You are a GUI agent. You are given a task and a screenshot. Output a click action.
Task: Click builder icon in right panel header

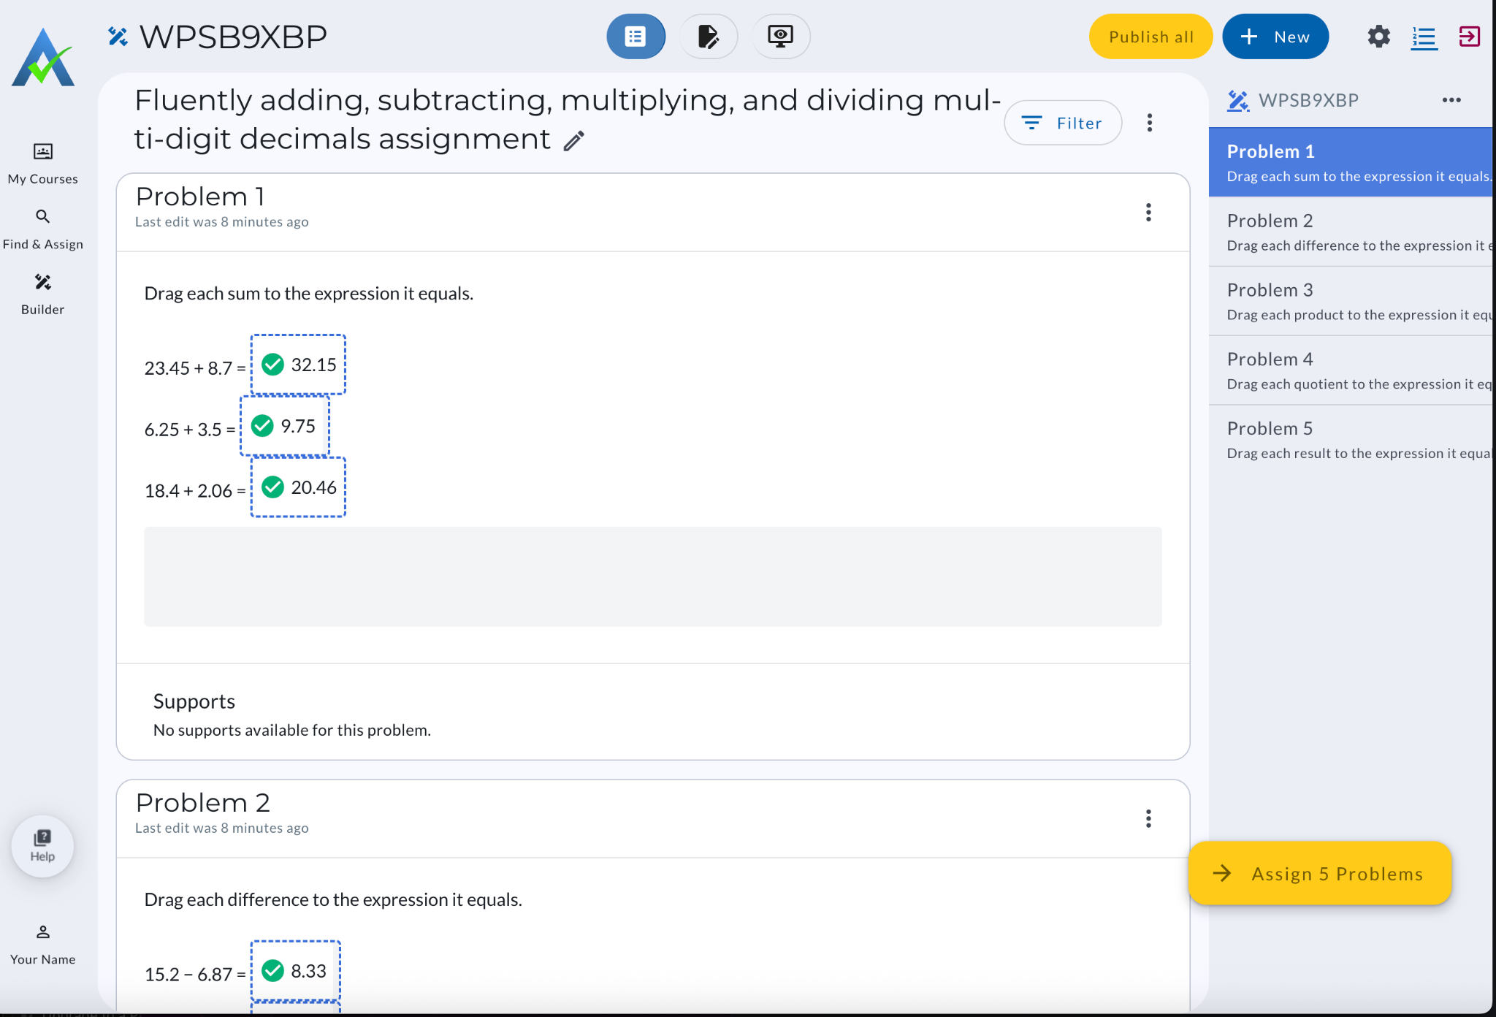click(1237, 100)
